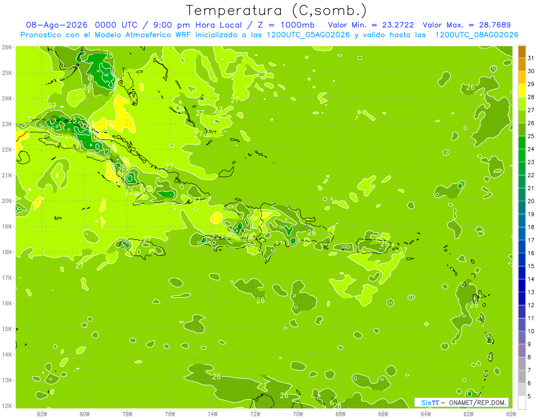Click the latitude axis label 18N
This screenshot has width=543, height=420.
tap(6, 252)
